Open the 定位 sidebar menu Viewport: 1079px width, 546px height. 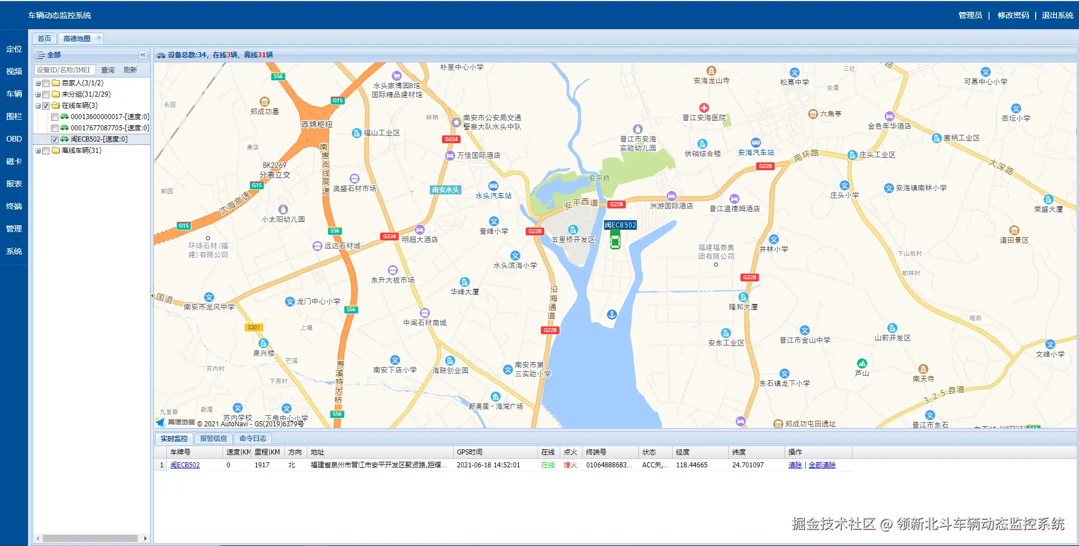coord(14,49)
